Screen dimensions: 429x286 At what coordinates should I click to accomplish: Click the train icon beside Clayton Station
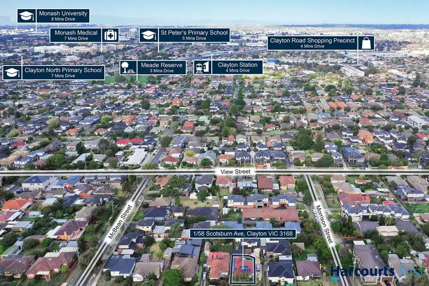202,67
